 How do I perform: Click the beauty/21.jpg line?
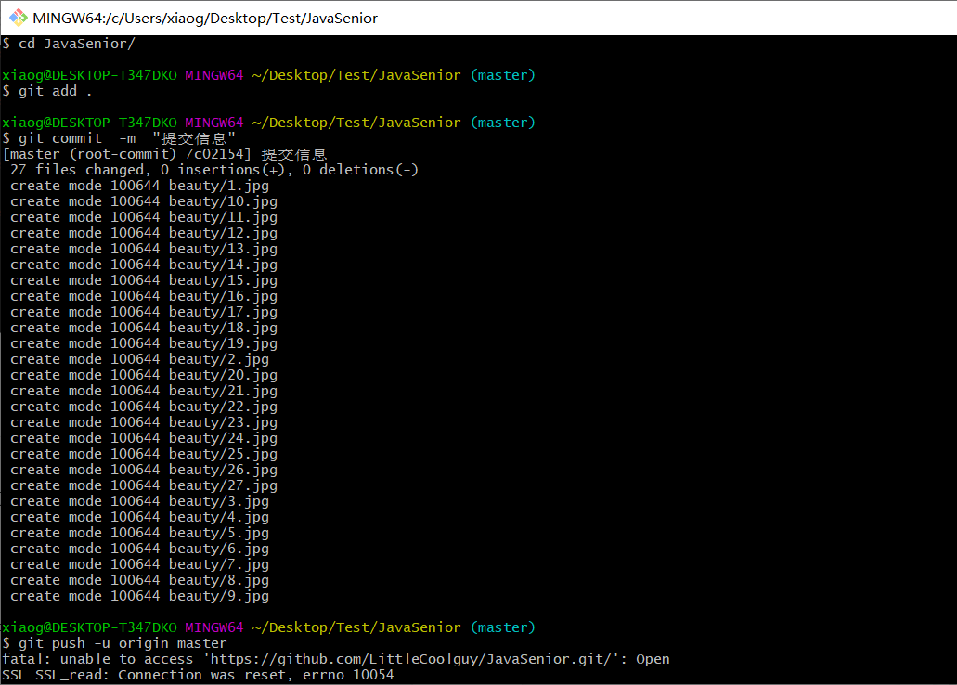(x=144, y=392)
